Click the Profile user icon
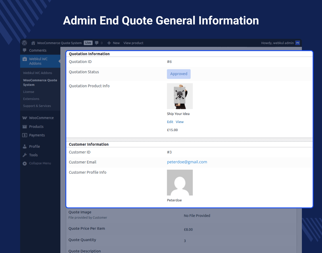 pyautogui.click(x=25, y=146)
